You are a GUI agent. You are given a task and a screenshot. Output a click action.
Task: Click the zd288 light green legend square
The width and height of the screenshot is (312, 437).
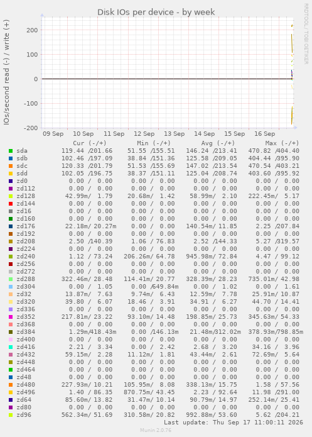click(11, 279)
